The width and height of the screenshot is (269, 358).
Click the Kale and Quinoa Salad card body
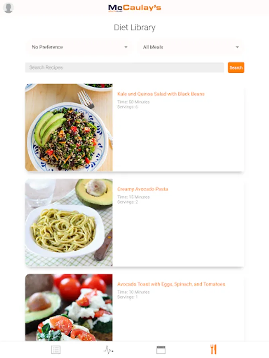click(x=178, y=137)
